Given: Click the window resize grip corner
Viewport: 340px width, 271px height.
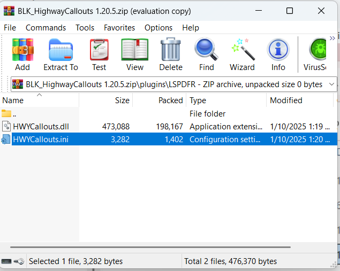Looking at the screenshot, I should (x=333, y=265).
